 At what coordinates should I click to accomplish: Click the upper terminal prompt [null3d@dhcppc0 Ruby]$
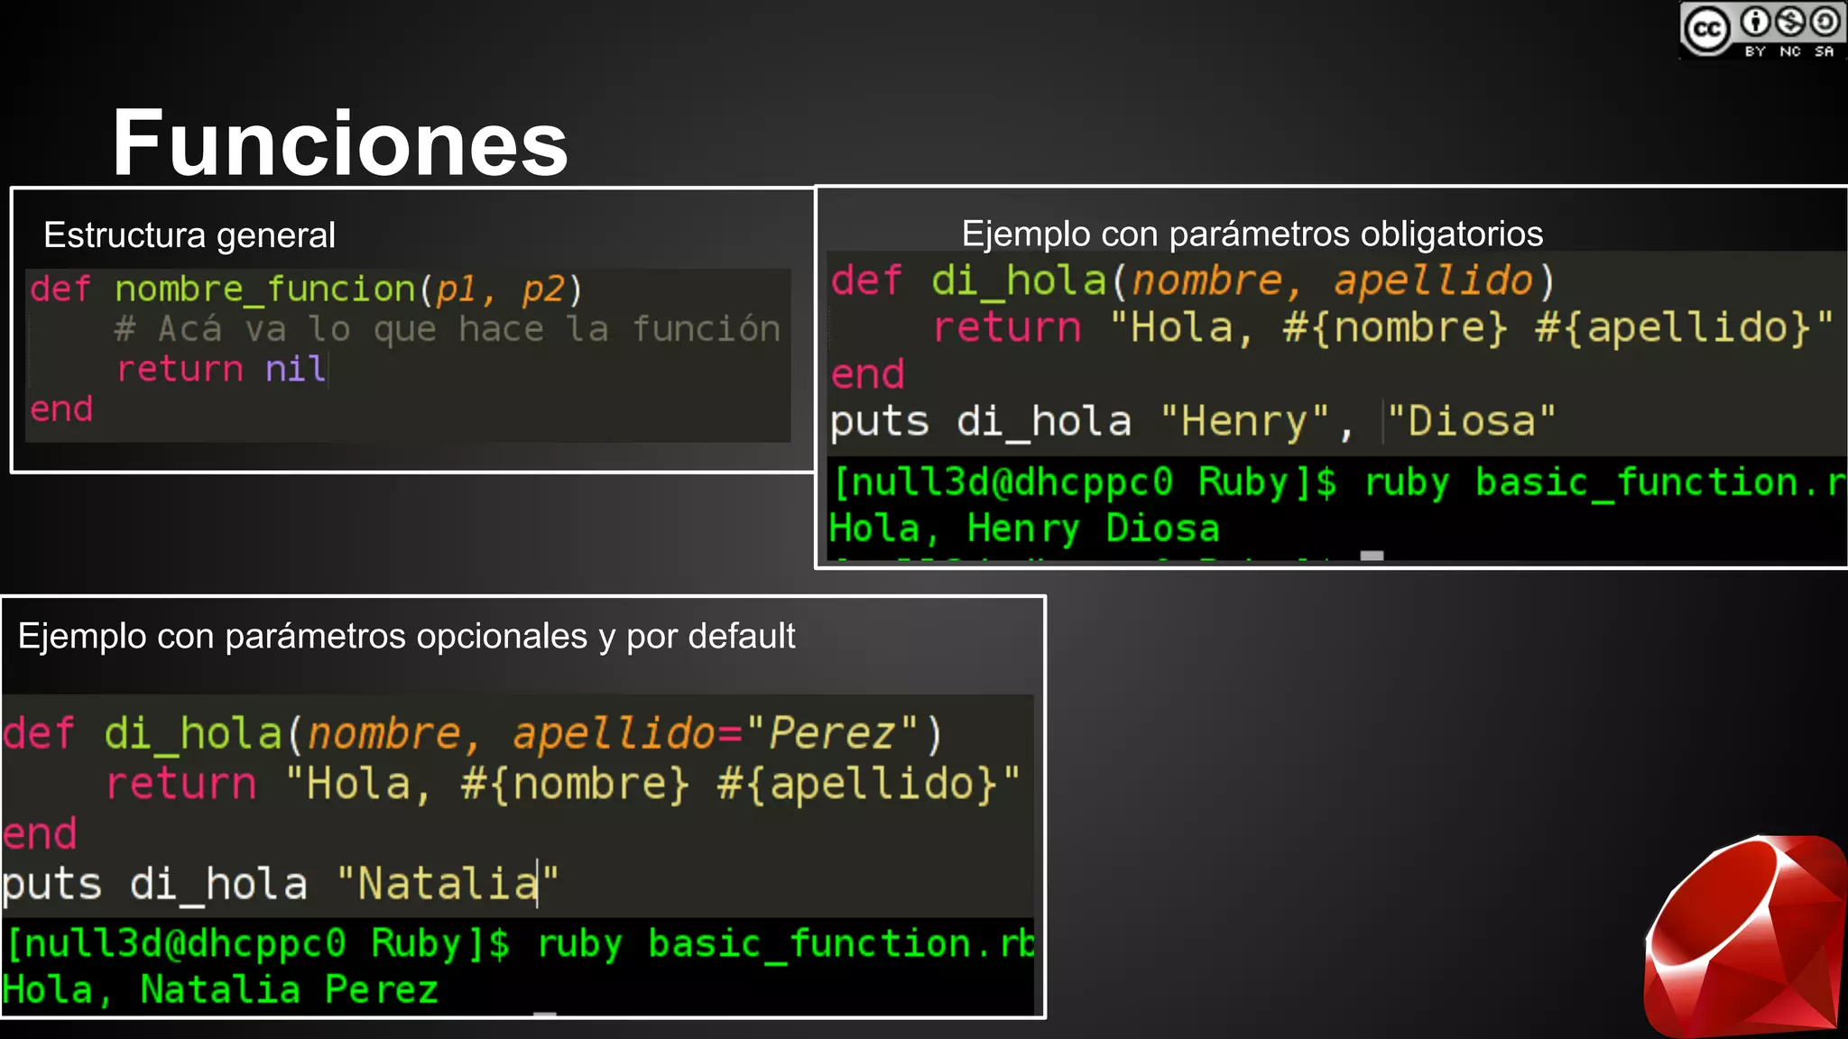coord(1085,483)
